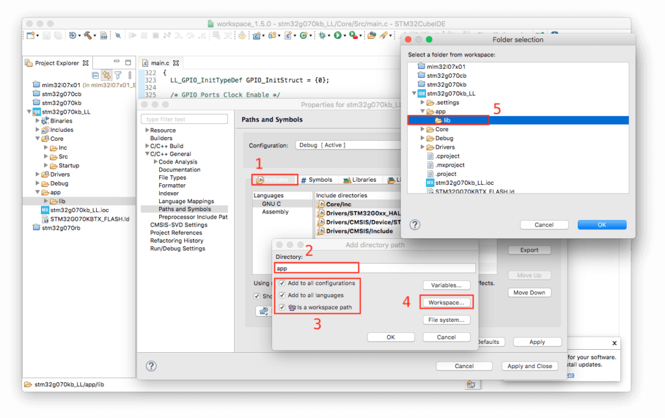Minimize the Project Explorer panel

(116, 62)
